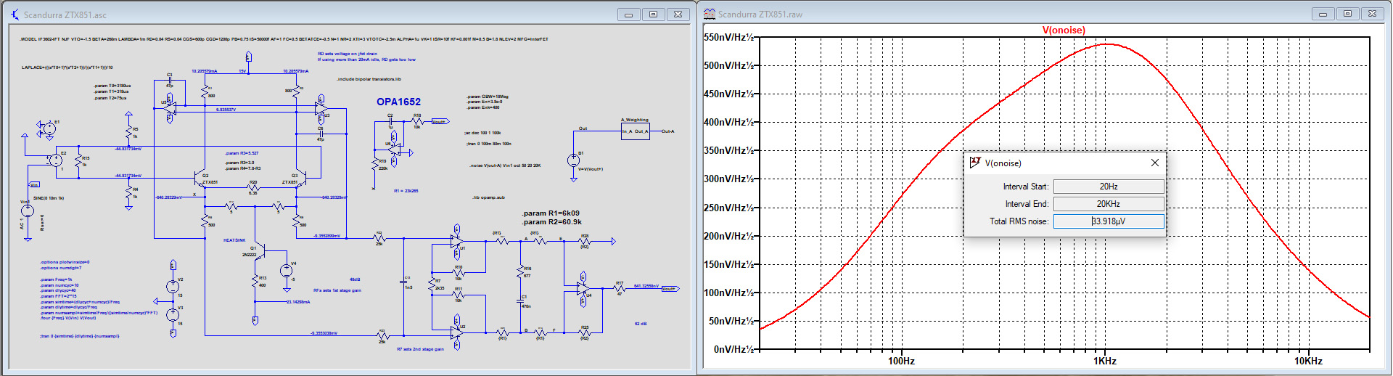Minimize the Scandurra ZTX851.asc window
This screenshot has width=1393, height=376.
pyautogui.click(x=628, y=15)
